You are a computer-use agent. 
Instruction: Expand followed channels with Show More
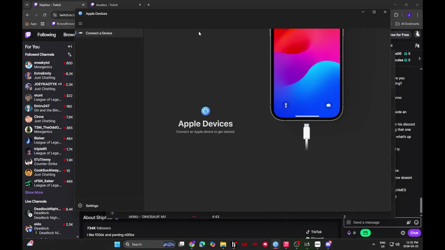[x=34, y=192]
